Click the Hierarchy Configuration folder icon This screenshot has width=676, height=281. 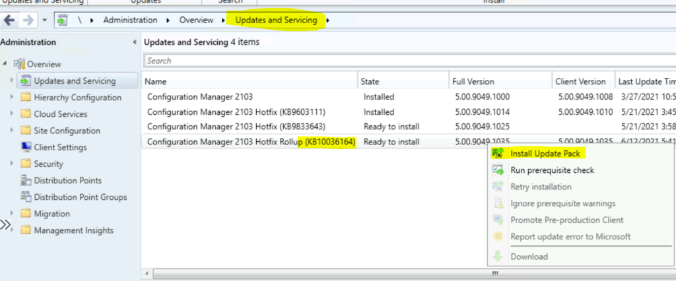coord(26,98)
